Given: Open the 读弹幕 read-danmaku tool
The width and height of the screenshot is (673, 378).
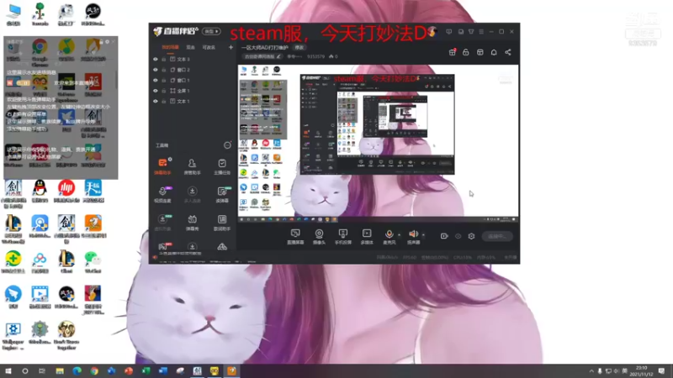Looking at the screenshot, I should pyautogui.click(x=222, y=195).
